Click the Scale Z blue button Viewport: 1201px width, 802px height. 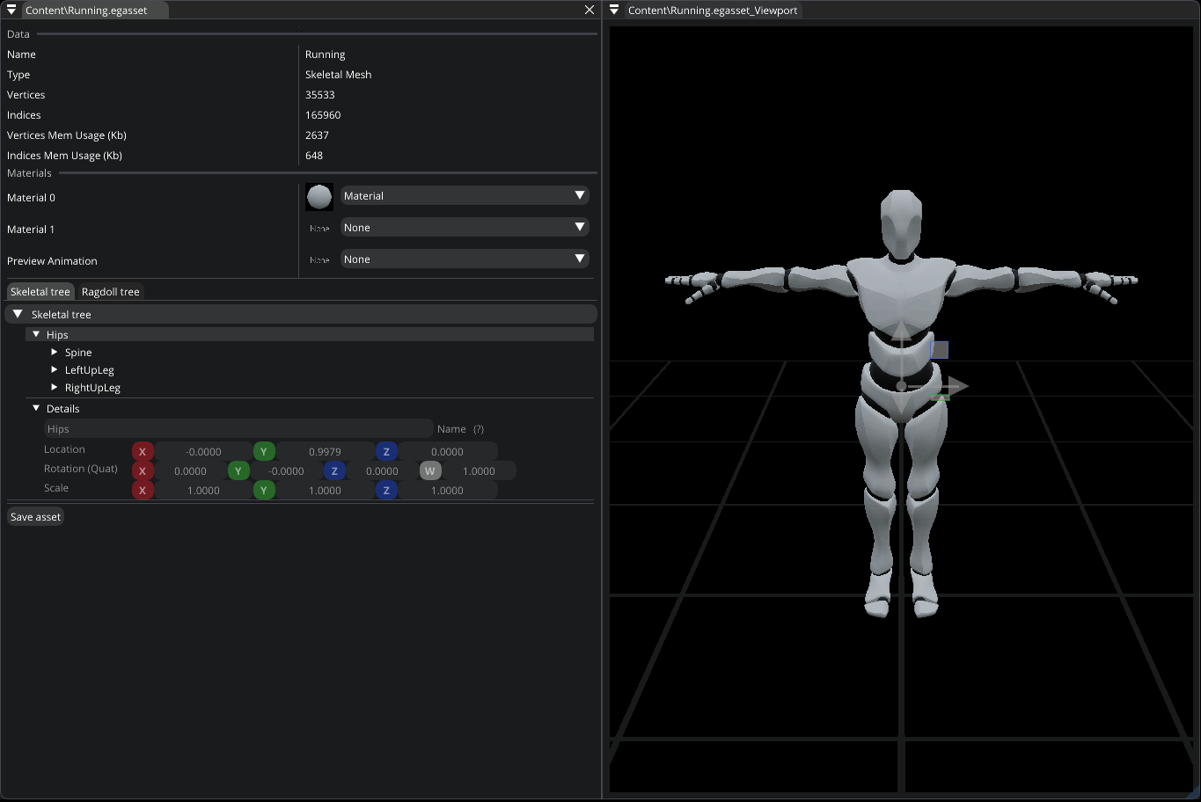point(386,490)
